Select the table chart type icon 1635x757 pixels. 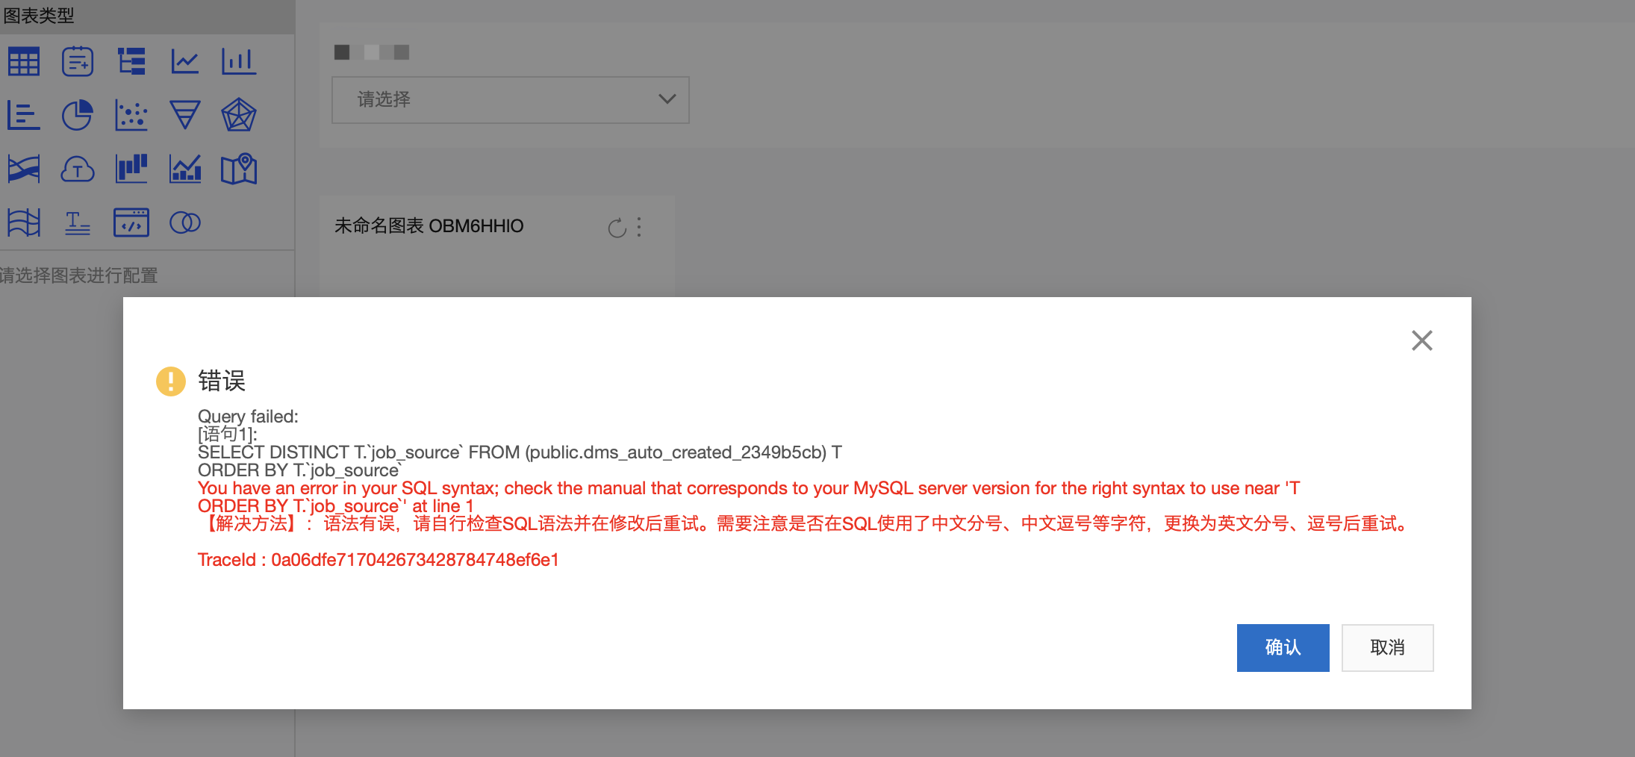point(24,62)
